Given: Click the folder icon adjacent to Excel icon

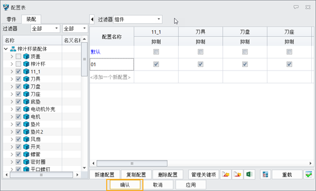Looking at the screenshot, I should (x=238, y=175).
